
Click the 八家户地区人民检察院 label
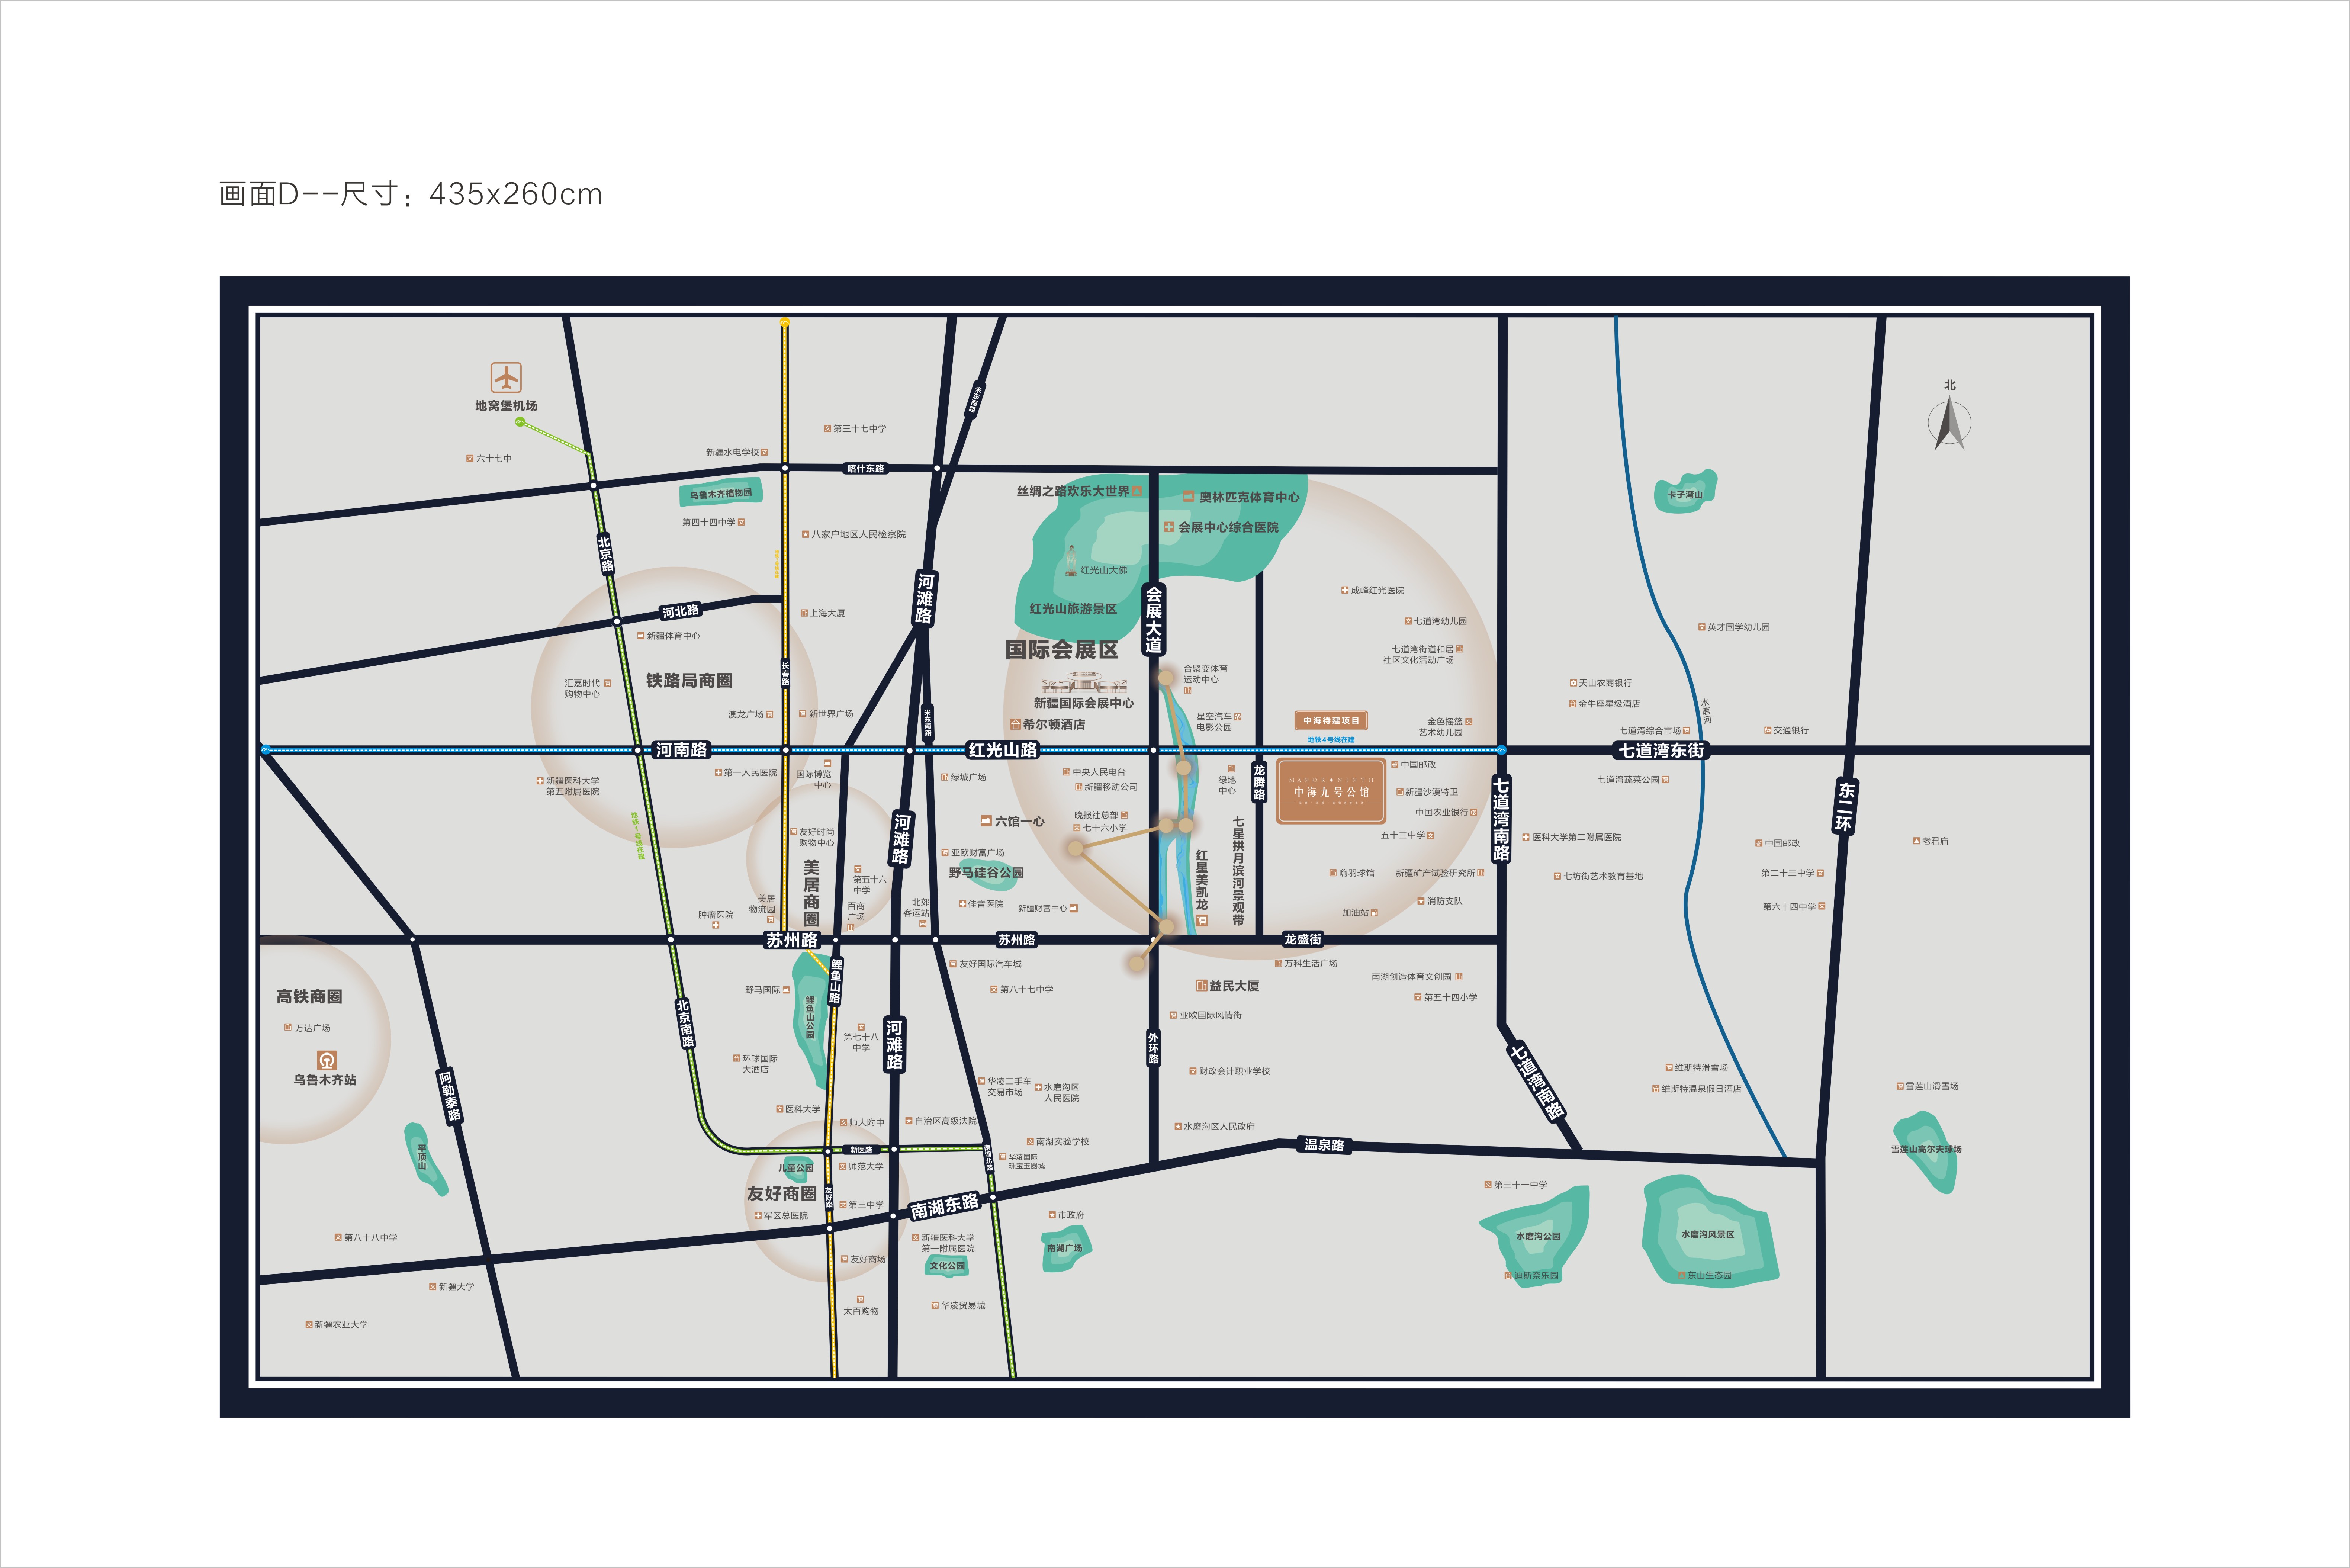pos(858,534)
